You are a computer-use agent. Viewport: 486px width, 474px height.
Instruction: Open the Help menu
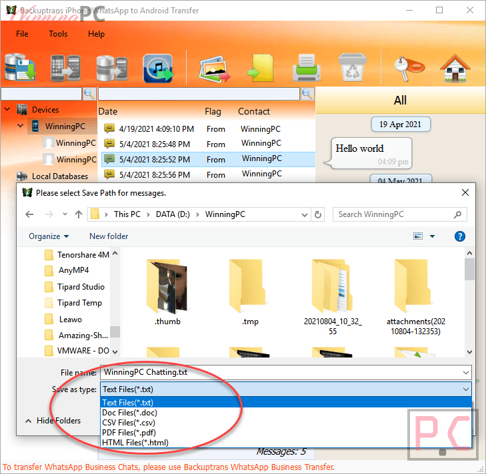point(96,34)
